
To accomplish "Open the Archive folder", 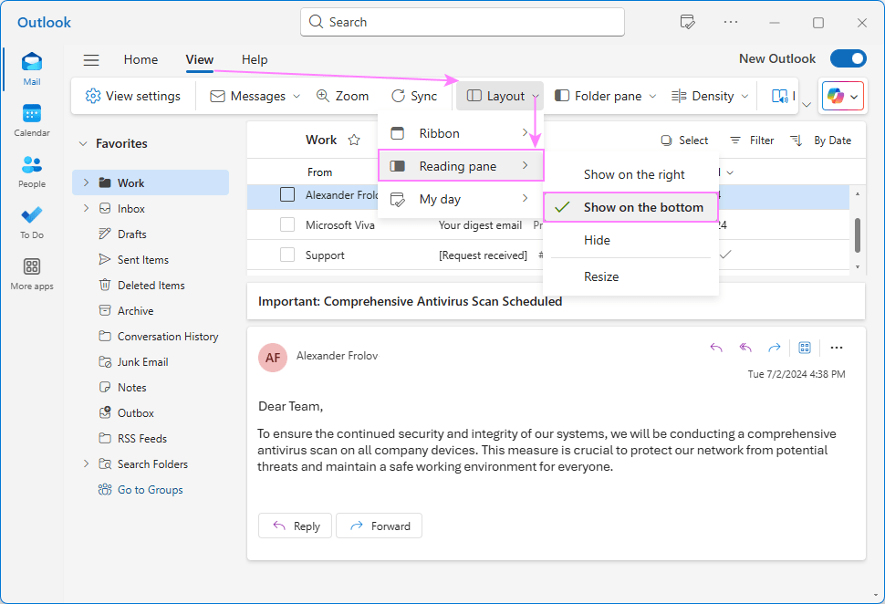I will 135,310.
